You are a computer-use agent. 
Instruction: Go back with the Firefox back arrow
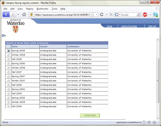click(6, 14)
